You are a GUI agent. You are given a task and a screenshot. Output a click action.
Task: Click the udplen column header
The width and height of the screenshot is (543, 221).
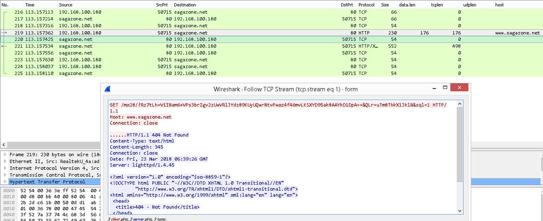[x=478, y=4]
